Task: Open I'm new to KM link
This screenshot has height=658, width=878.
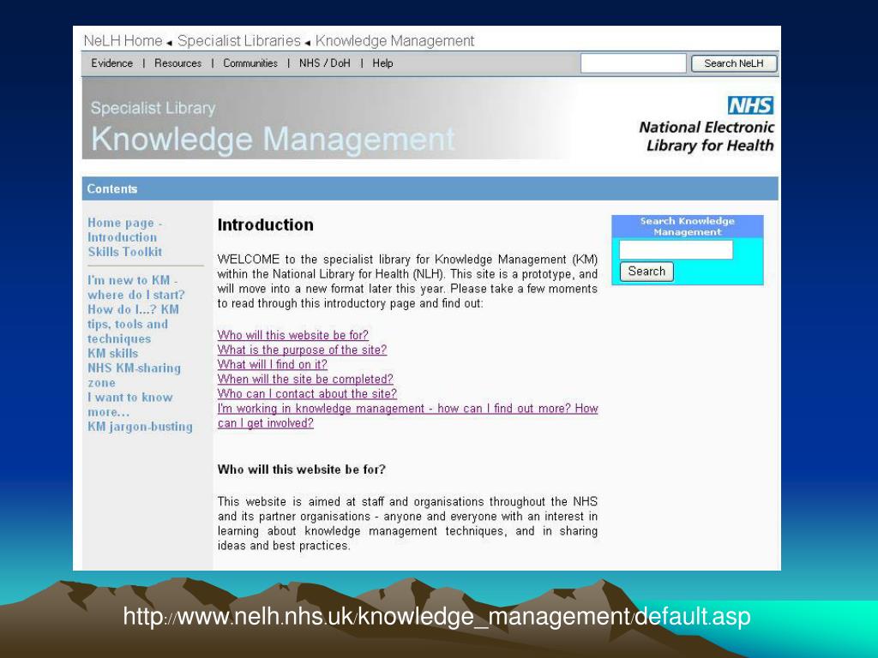Action: coord(135,288)
